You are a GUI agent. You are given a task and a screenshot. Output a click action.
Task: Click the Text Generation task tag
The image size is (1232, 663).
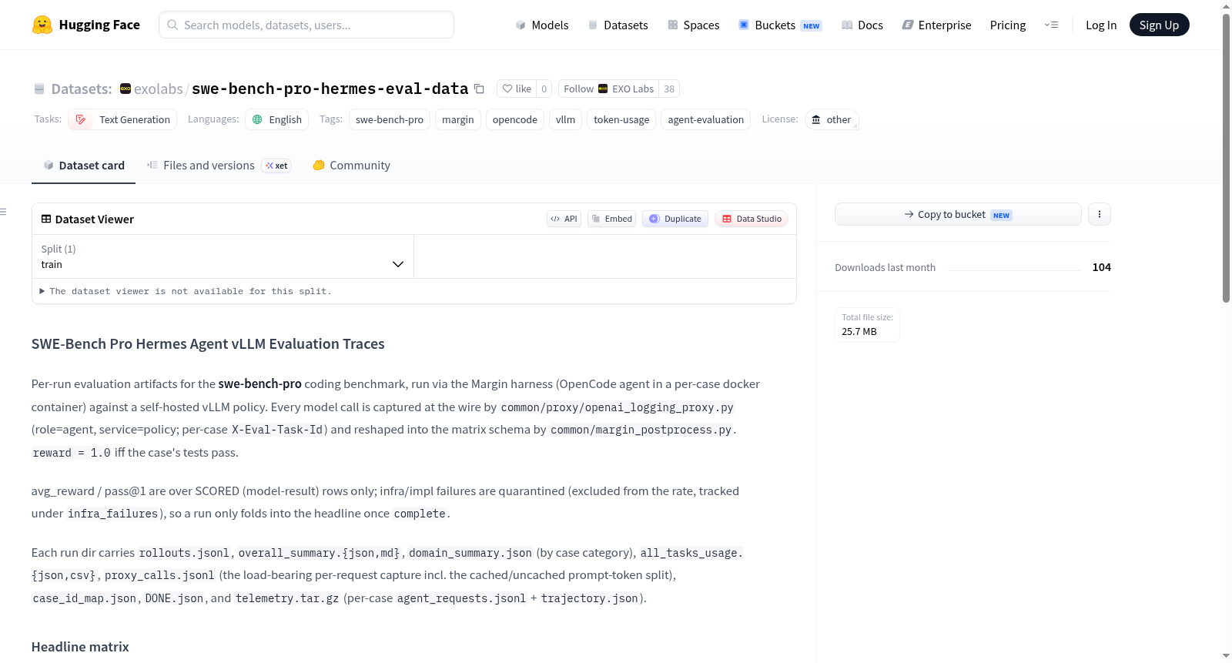(x=122, y=119)
